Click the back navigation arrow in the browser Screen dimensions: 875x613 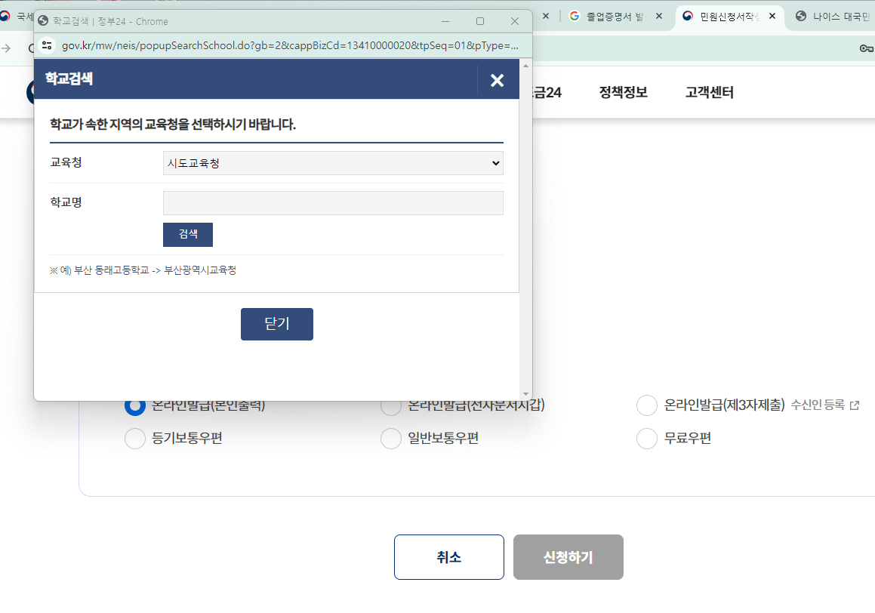5,46
